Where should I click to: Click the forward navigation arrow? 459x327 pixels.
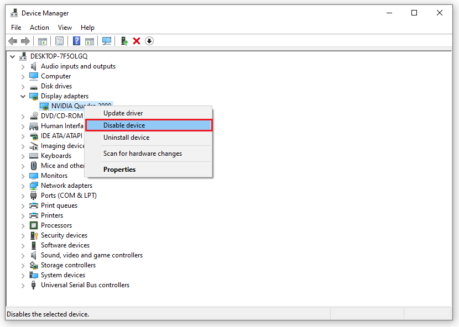point(25,40)
